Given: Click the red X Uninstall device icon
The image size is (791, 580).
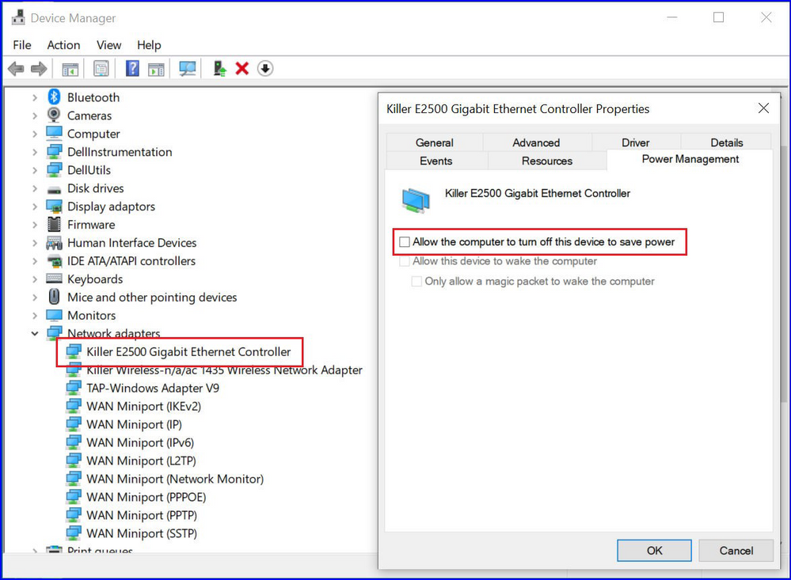Looking at the screenshot, I should pos(242,68).
